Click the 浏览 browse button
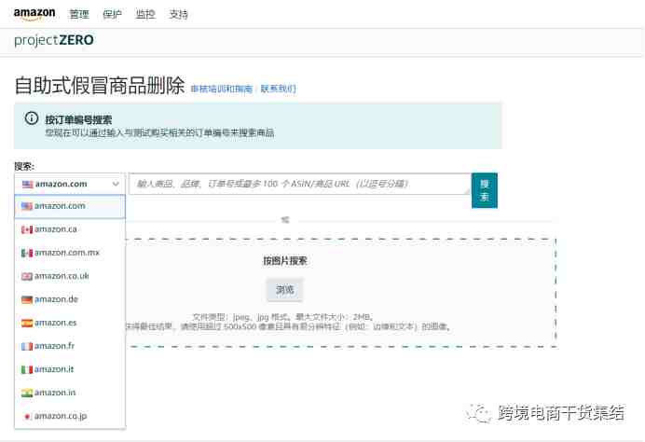The width and height of the screenshot is (645, 442). point(284,290)
